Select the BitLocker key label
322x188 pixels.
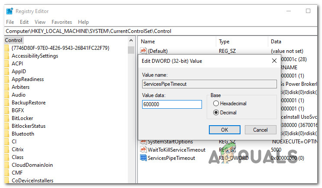(x=23, y=118)
